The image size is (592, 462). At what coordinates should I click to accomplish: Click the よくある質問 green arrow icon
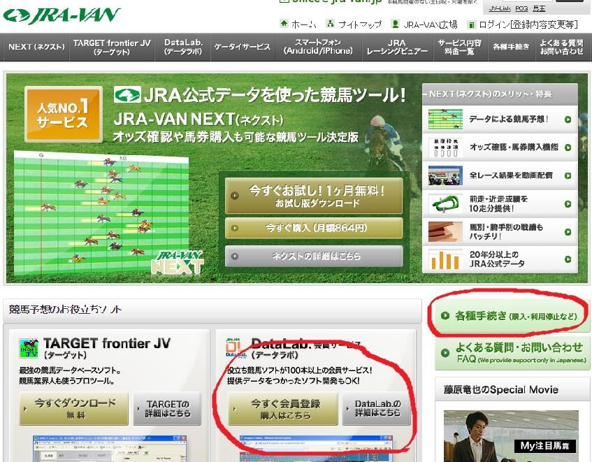pyautogui.click(x=445, y=352)
